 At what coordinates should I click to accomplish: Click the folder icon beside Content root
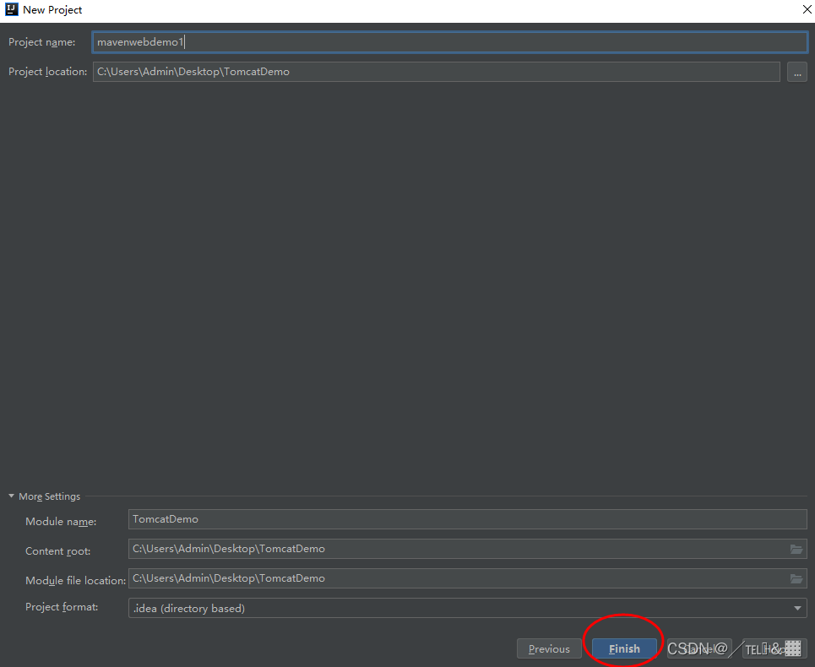pos(796,549)
